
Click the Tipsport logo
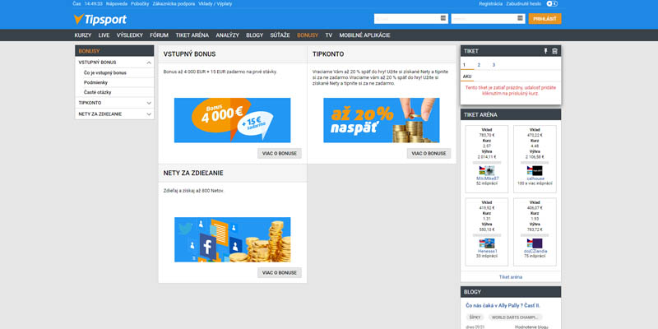[100, 19]
